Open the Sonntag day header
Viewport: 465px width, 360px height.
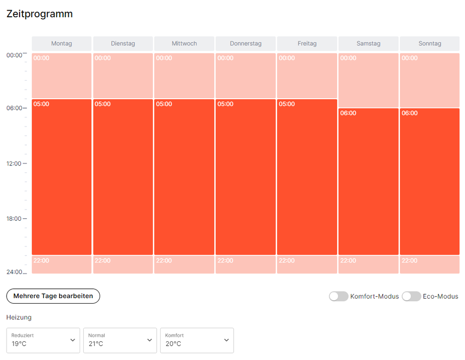[430, 44]
